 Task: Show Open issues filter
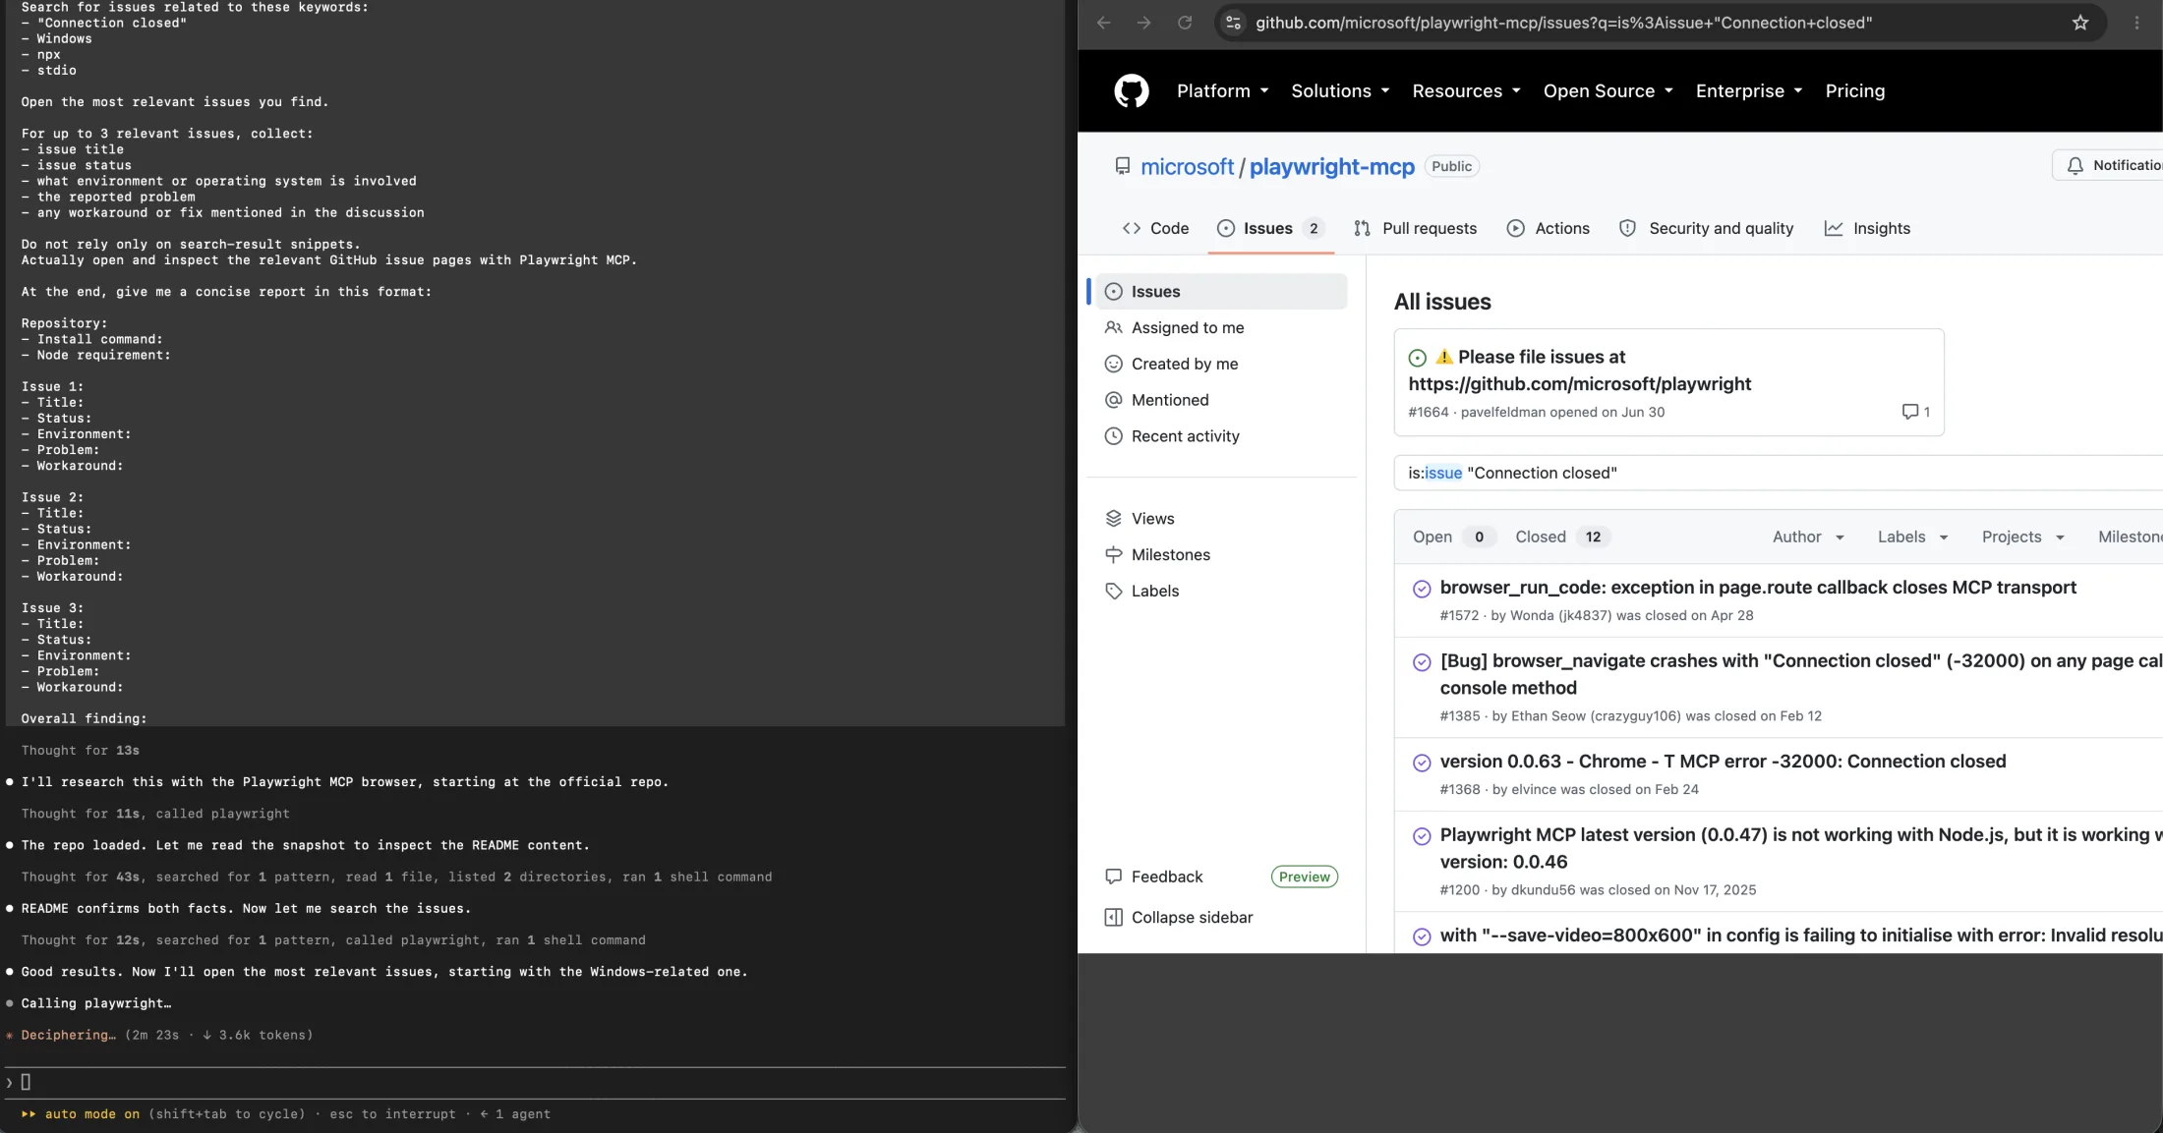(1454, 537)
